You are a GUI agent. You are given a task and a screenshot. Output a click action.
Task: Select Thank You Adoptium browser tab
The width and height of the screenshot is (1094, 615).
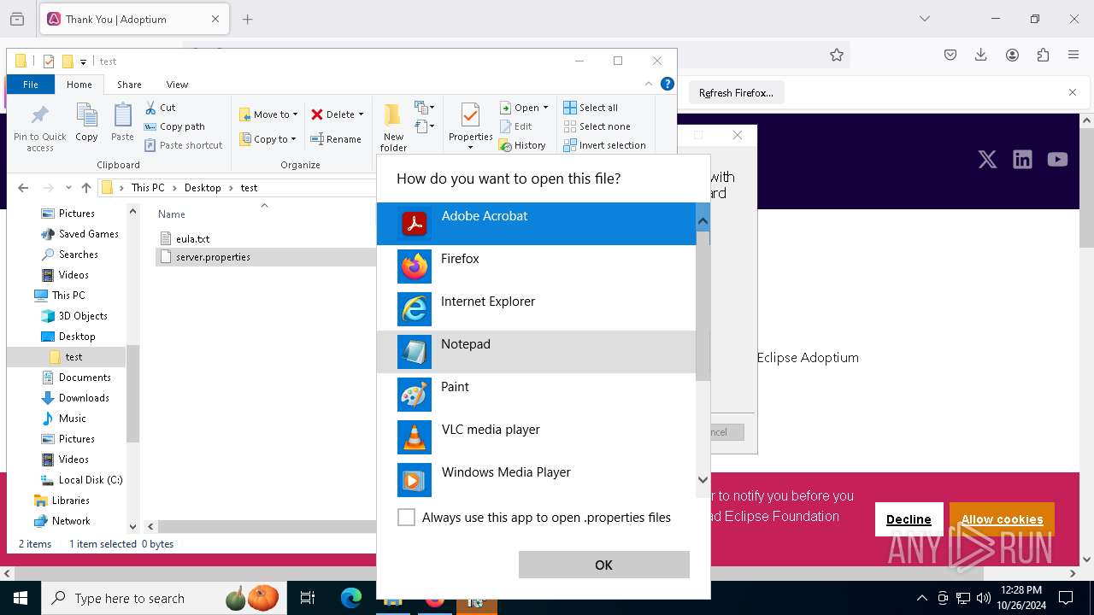[133, 19]
